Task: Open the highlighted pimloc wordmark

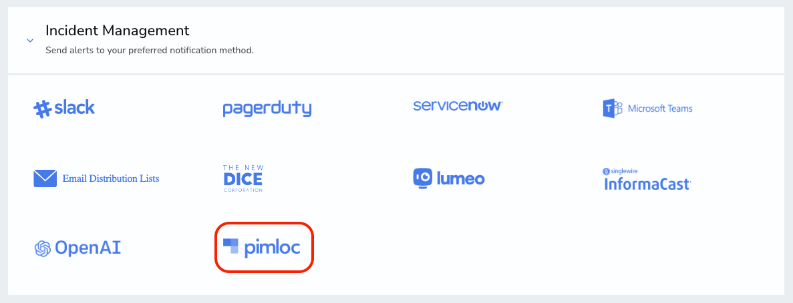Action: pos(272,248)
